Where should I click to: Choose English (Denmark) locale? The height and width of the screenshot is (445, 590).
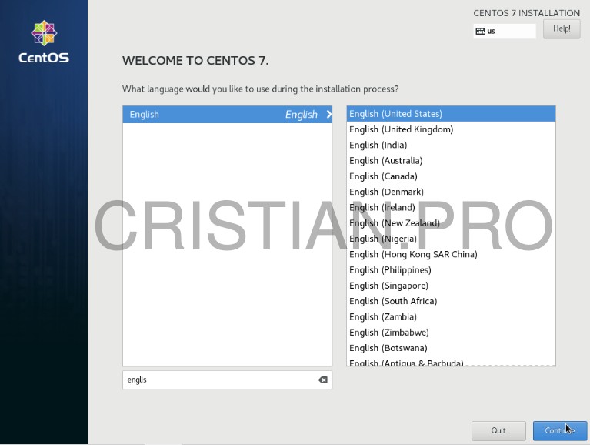[x=451, y=192]
